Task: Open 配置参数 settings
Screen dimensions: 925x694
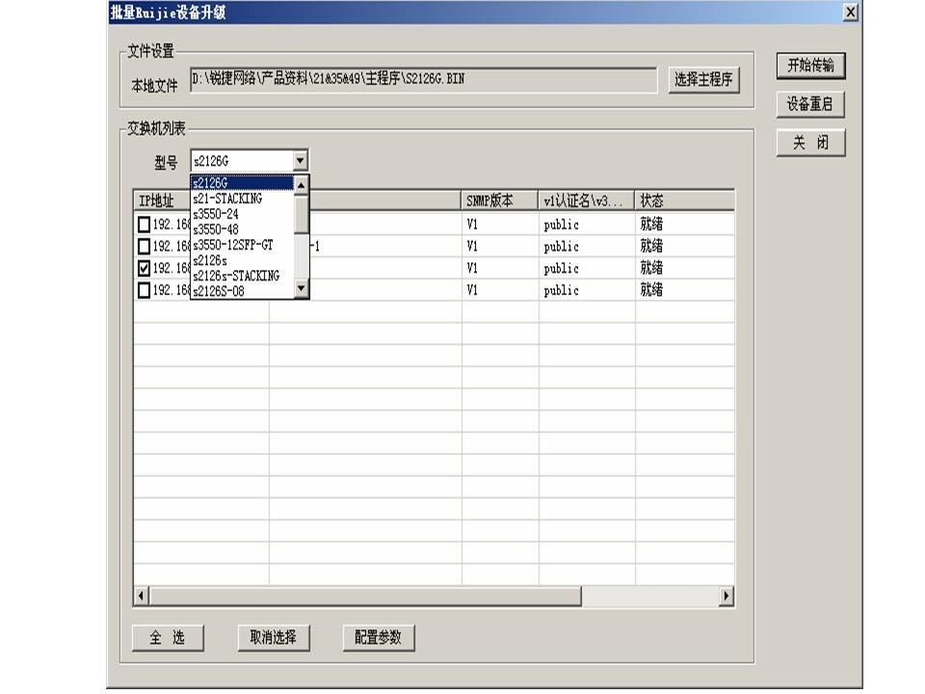Action: coord(378,637)
